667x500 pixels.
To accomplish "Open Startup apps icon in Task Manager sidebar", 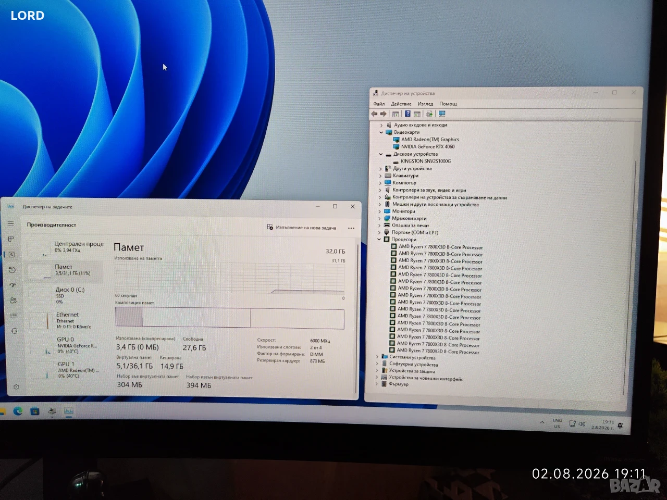I will coord(13,285).
